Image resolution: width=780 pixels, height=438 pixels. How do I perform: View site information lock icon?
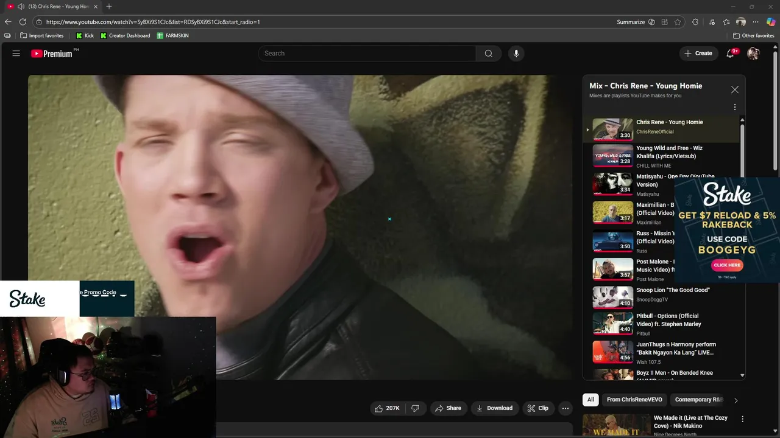tap(39, 22)
